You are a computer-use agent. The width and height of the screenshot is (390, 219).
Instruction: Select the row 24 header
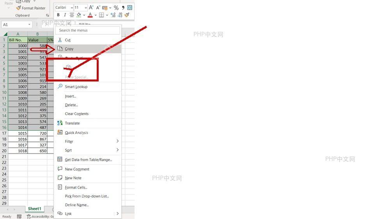click(4, 174)
